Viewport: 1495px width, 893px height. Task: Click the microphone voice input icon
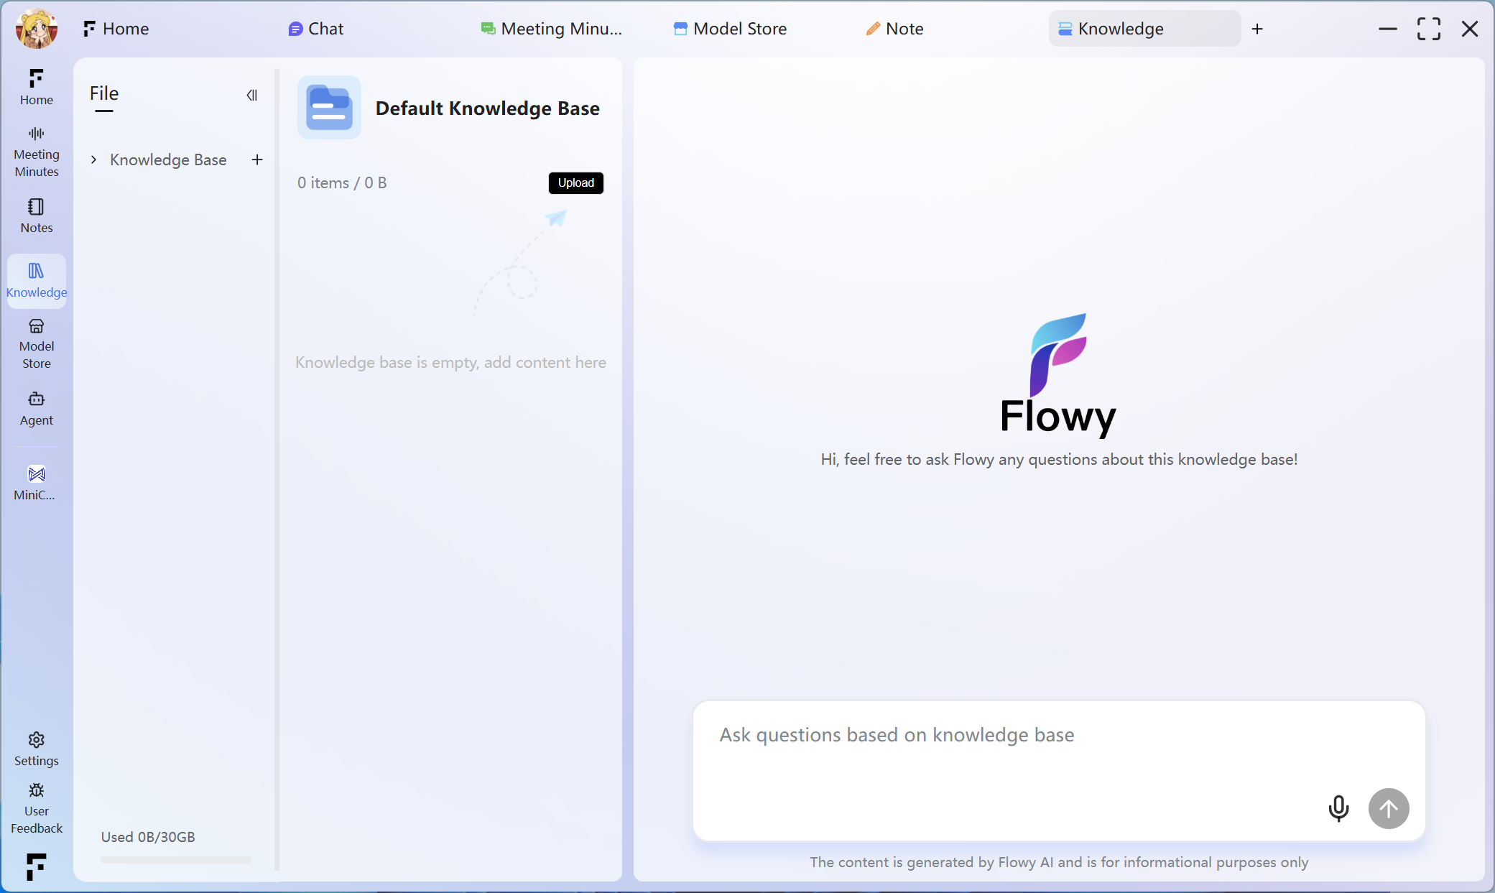click(1338, 808)
